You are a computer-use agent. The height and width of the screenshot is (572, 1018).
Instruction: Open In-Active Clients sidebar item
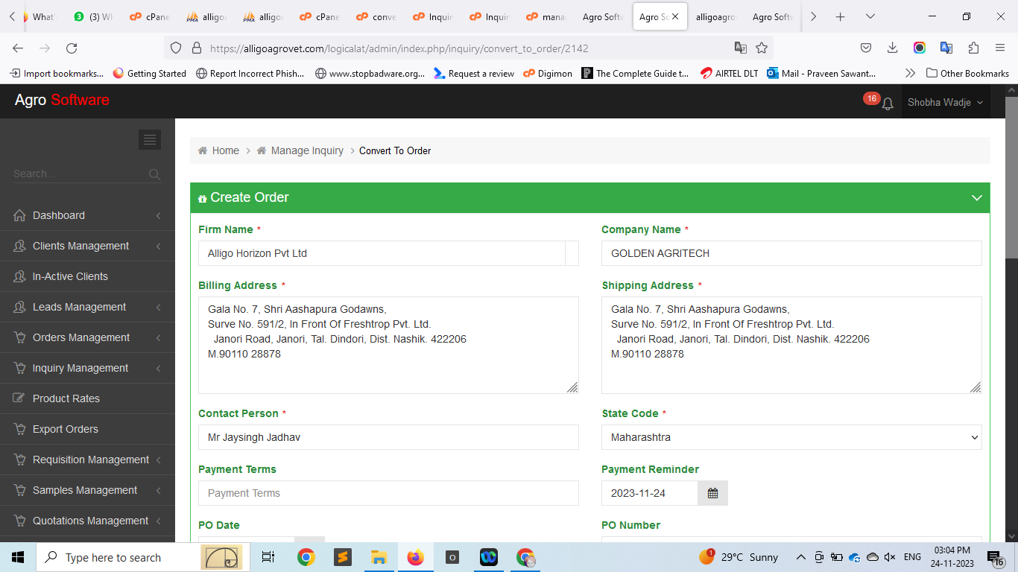coord(70,276)
